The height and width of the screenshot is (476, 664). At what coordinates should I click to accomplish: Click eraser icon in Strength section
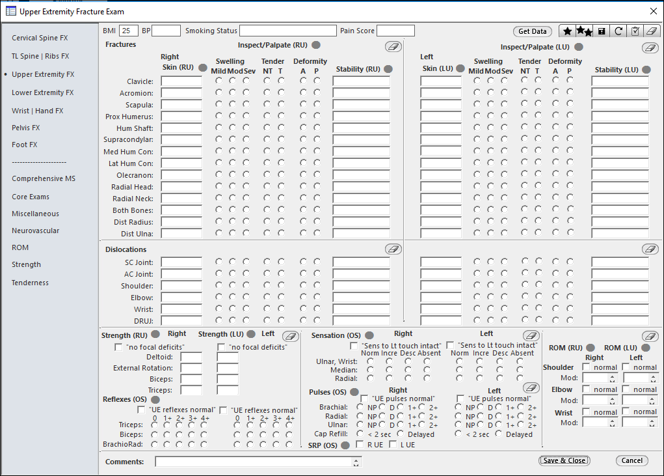pos(291,337)
